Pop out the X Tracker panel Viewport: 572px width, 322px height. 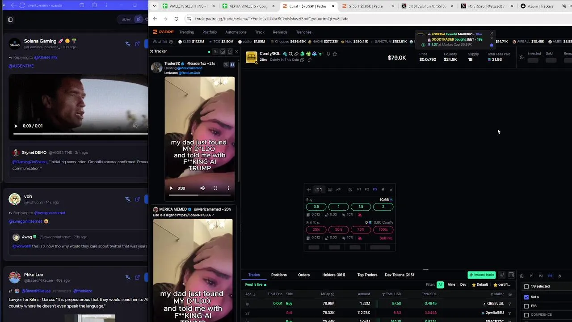coord(230,51)
